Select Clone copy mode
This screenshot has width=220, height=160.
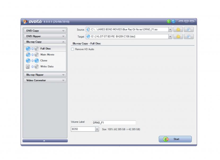[x=45, y=61]
